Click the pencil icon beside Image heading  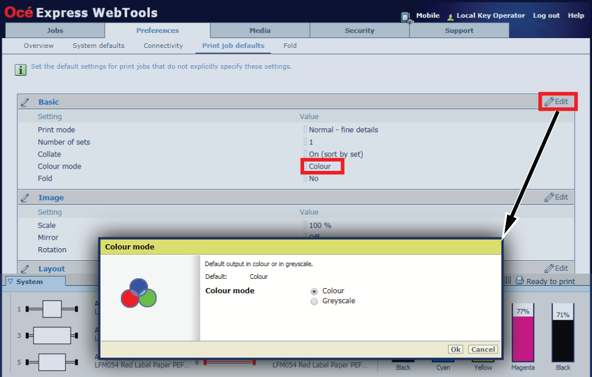click(25, 198)
